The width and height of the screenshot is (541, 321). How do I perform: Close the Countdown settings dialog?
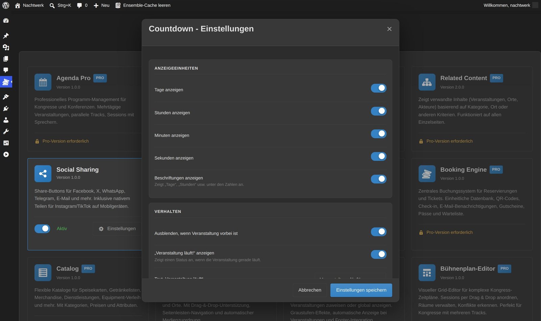pos(390,29)
